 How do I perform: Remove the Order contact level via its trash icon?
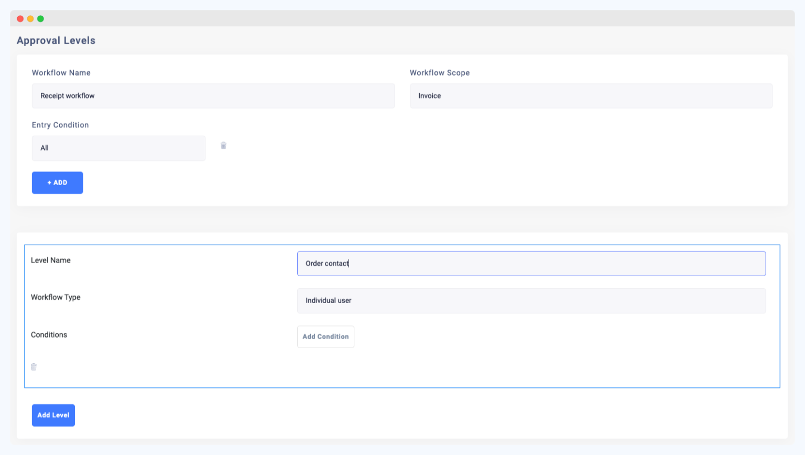coord(34,366)
